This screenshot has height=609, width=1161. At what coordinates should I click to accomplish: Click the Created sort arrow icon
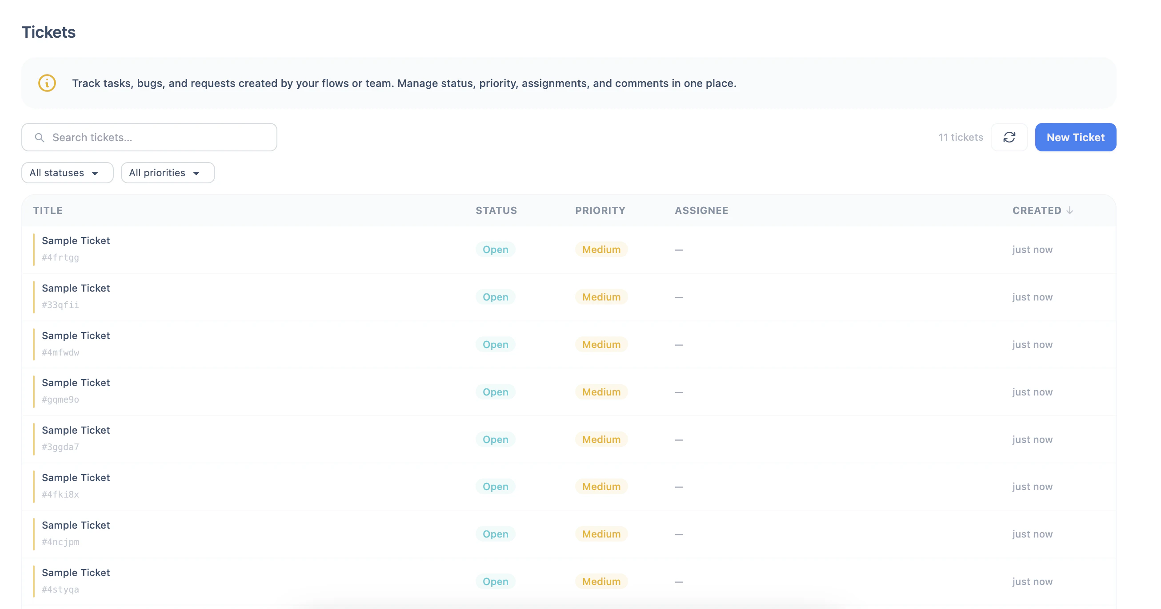coord(1069,210)
